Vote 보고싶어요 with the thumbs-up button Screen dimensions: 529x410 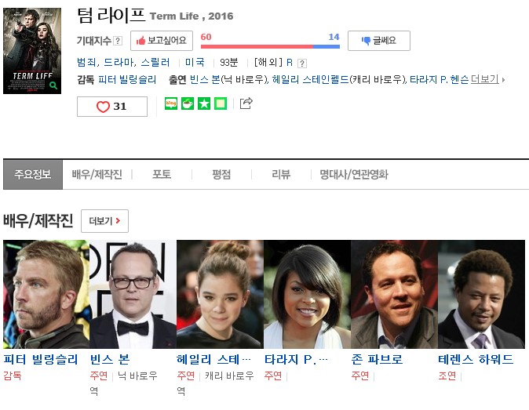click(x=162, y=41)
